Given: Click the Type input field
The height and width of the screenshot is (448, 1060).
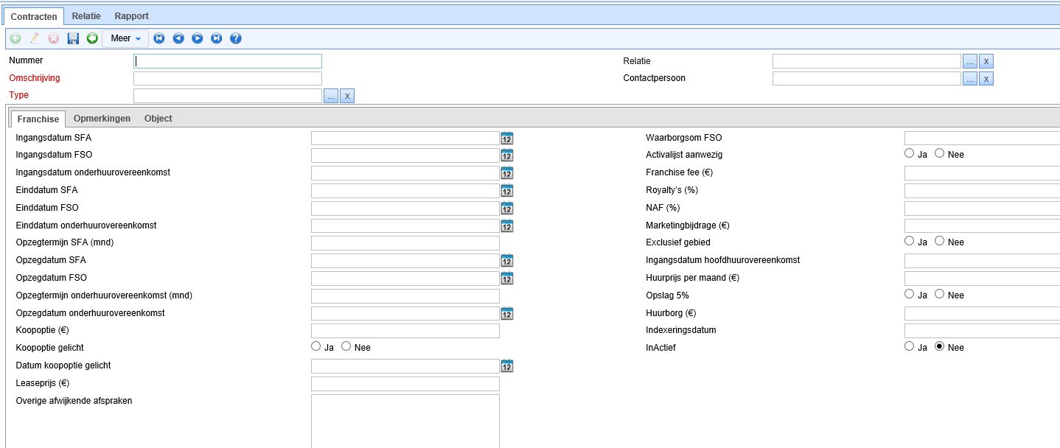Looking at the screenshot, I should (x=228, y=96).
